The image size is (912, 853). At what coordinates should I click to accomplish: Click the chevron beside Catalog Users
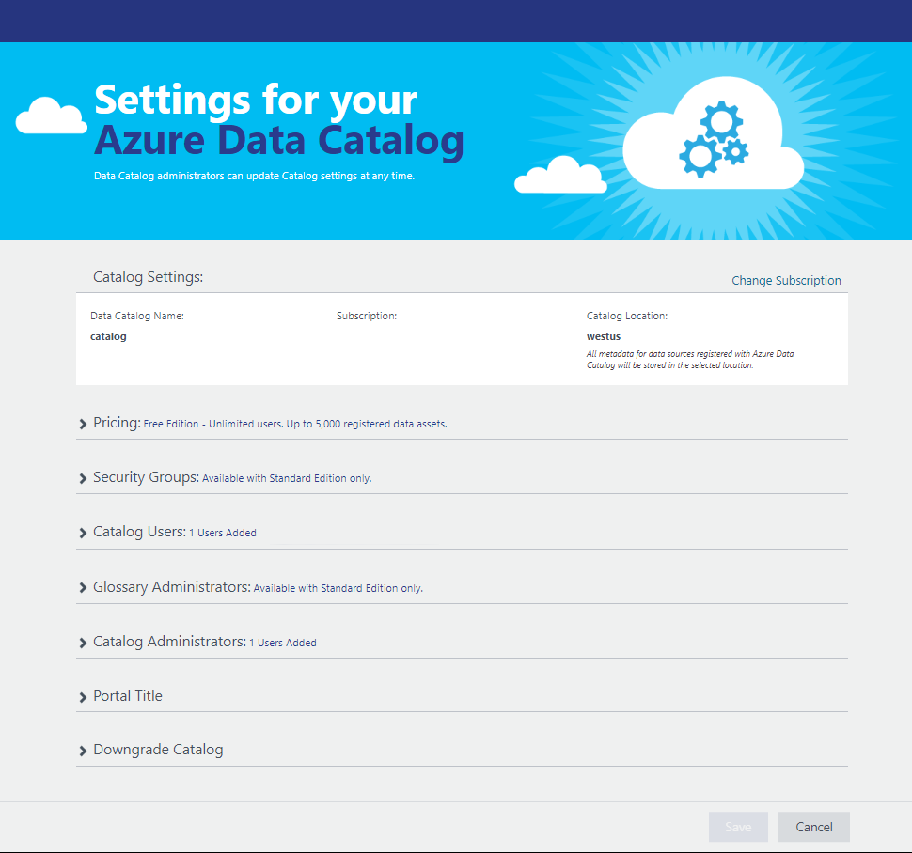click(83, 533)
